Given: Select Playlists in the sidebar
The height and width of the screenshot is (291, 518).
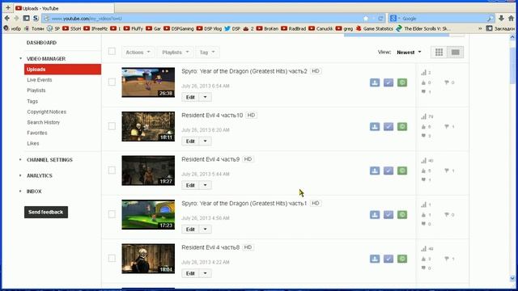Looking at the screenshot, I should tap(36, 91).
